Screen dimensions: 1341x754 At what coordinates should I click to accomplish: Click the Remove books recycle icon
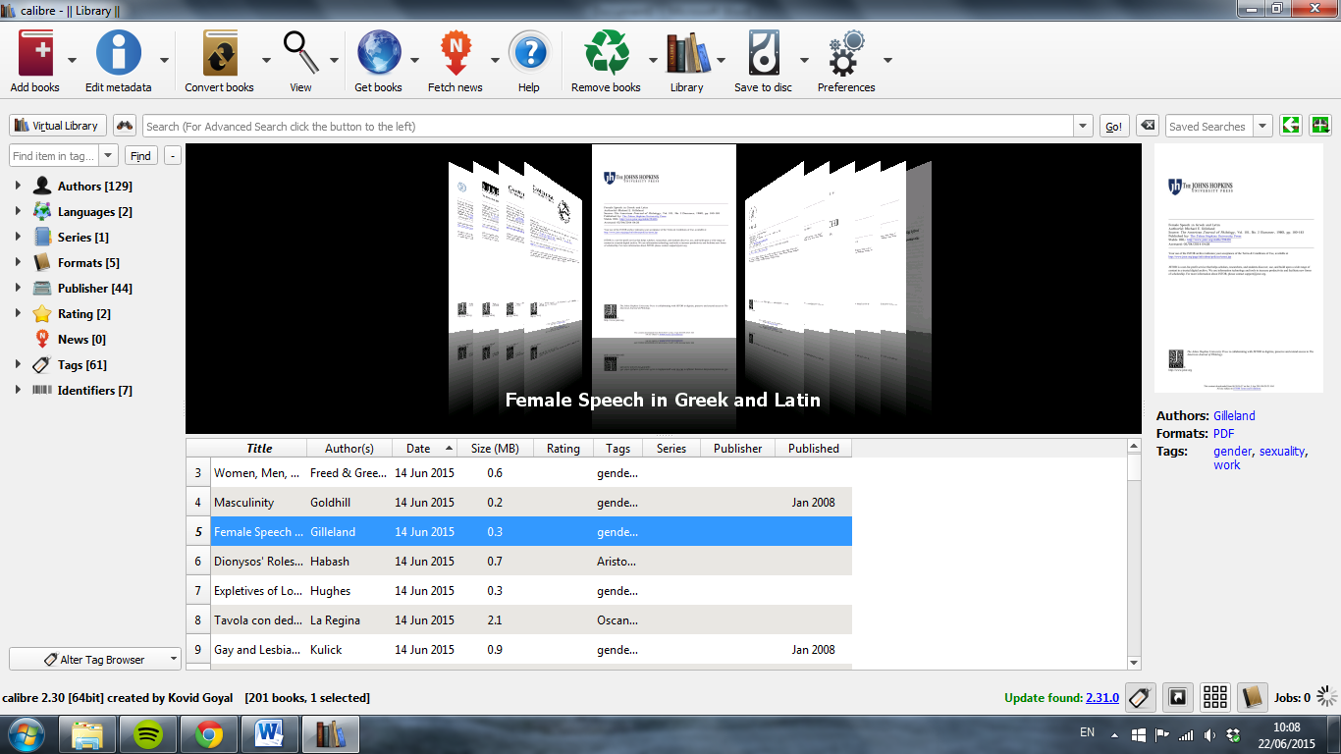tap(606, 53)
